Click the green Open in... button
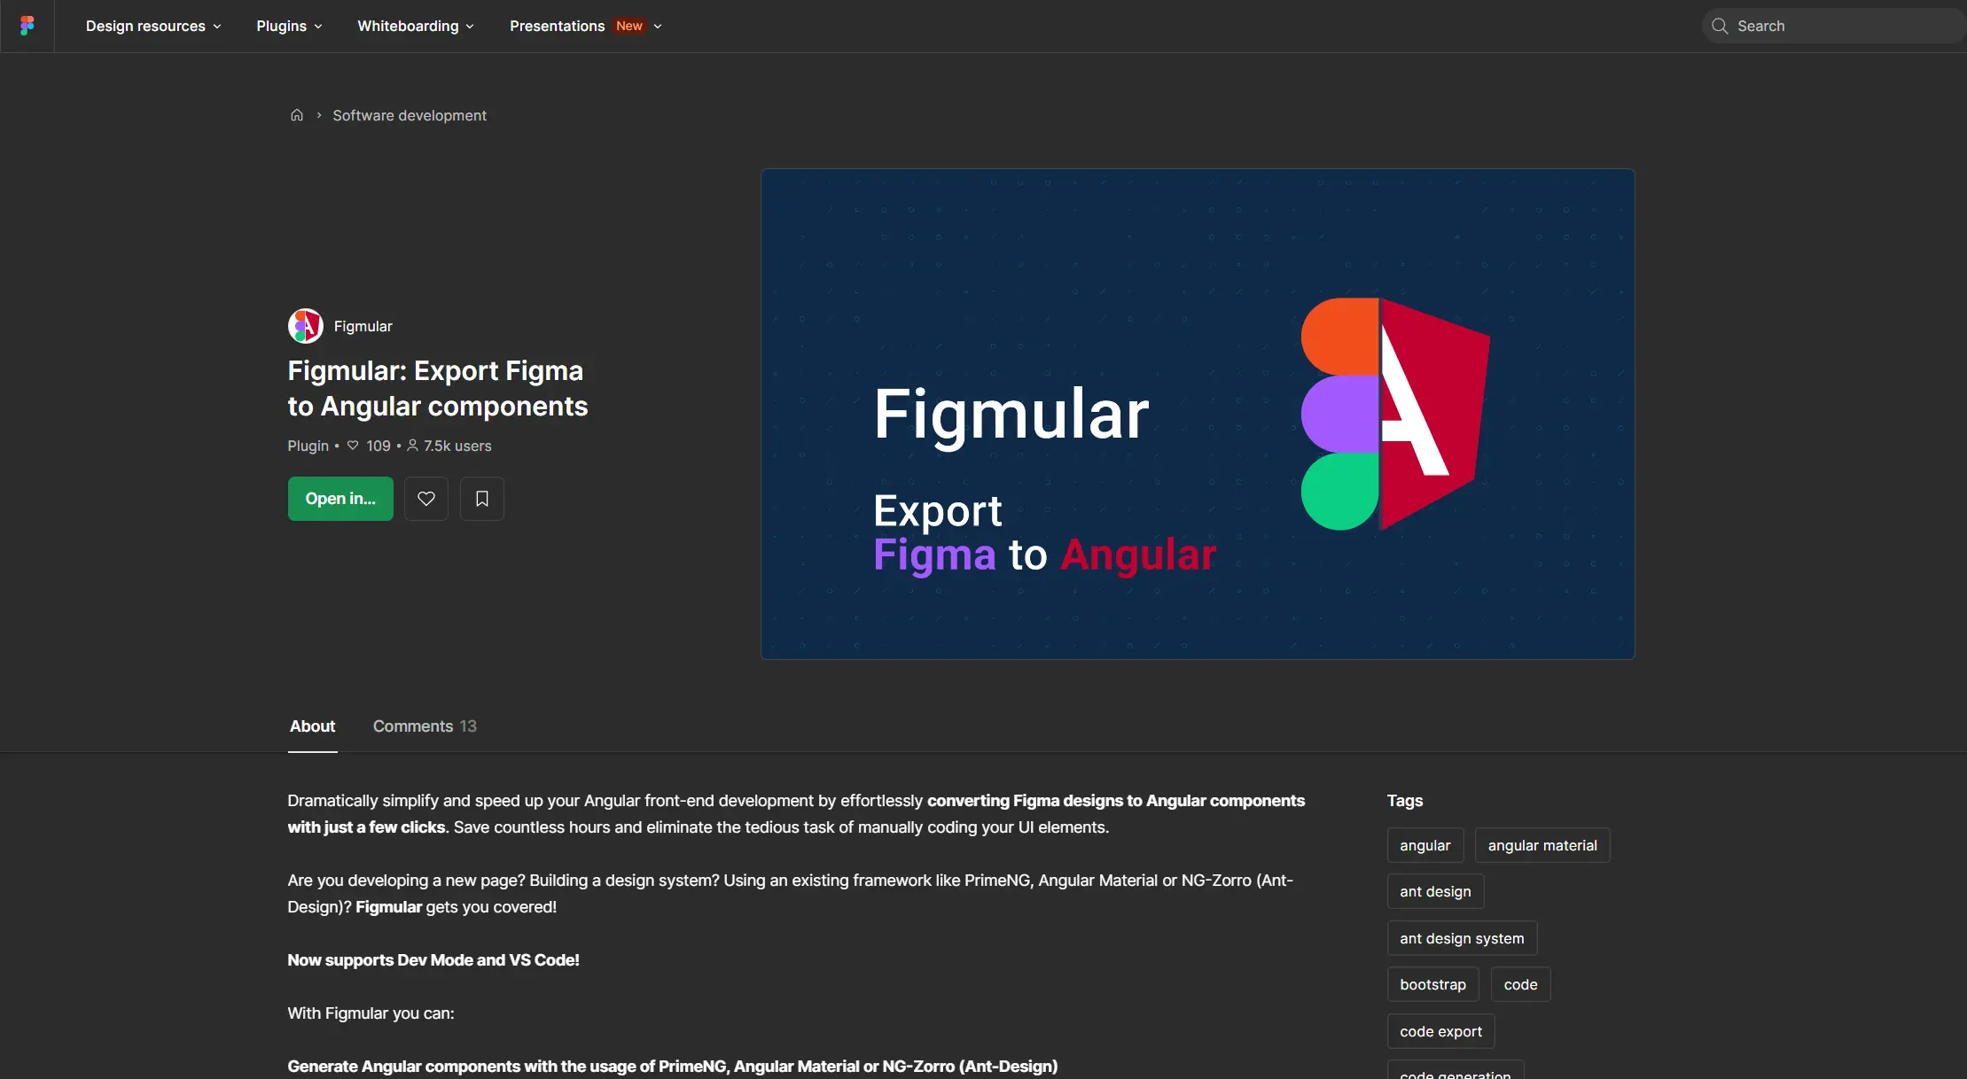Screen dimensions: 1967x1079 coord(340,499)
